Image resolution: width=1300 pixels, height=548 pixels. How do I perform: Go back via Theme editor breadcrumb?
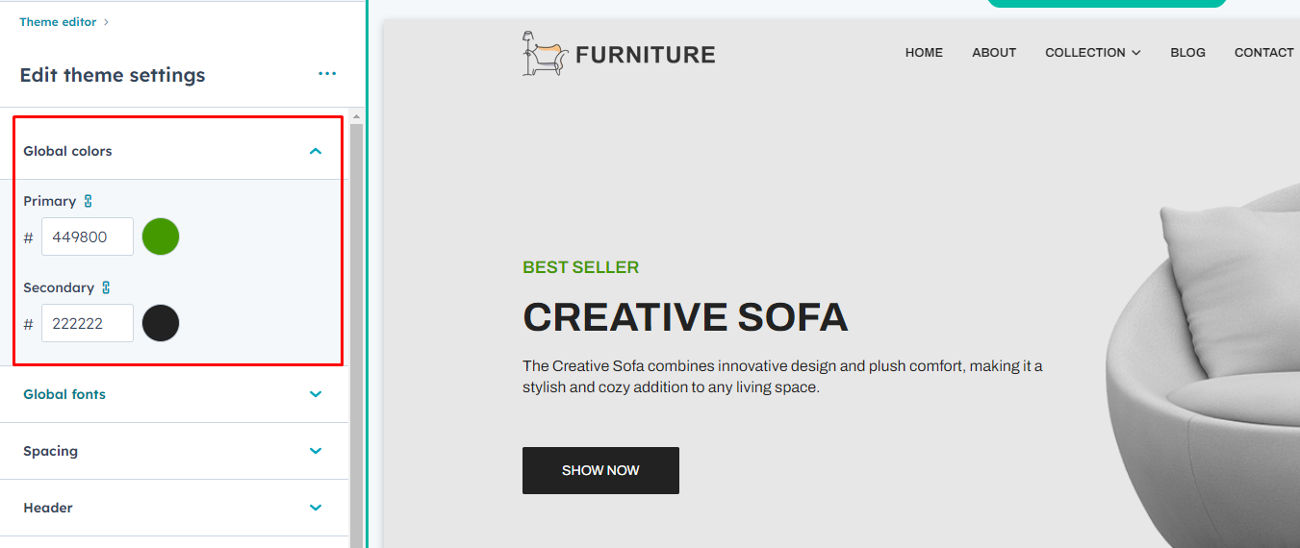tap(58, 22)
